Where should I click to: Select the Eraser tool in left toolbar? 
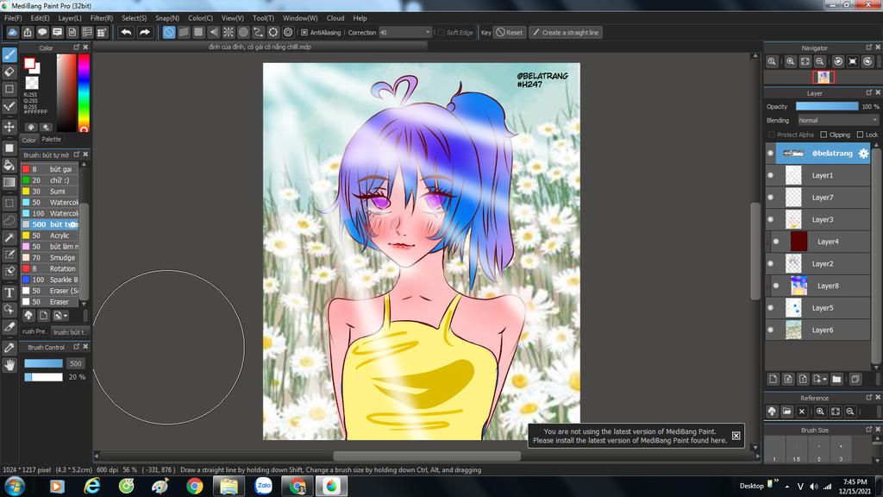[x=9, y=72]
